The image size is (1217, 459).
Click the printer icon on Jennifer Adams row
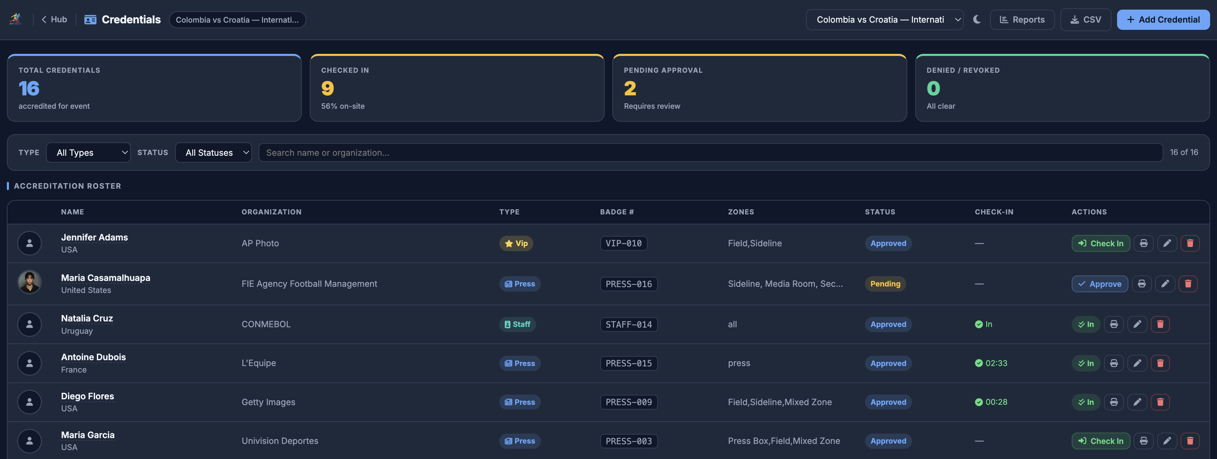(x=1143, y=244)
